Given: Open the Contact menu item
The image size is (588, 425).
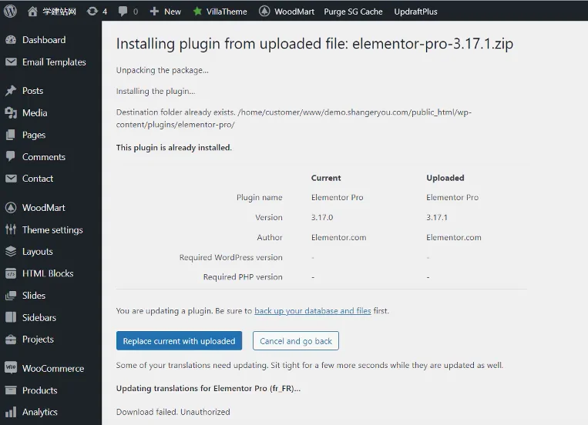Looking at the screenshot, I should (x=38, y=179).
